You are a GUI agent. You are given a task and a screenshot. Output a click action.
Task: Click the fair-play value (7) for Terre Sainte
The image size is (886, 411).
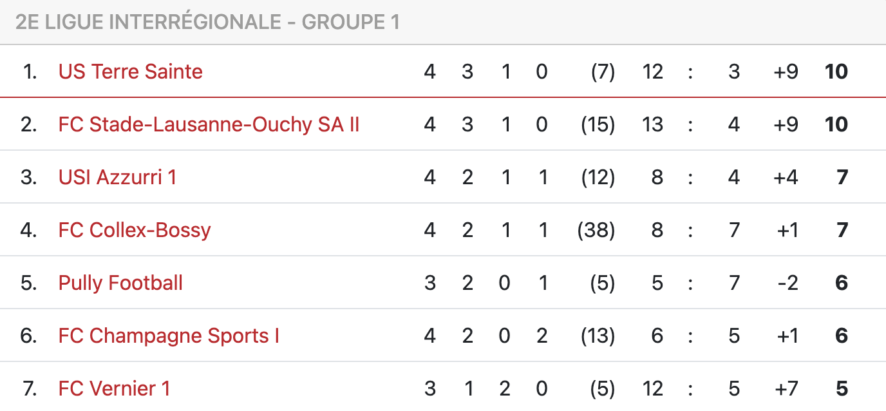tap(603, 72)
